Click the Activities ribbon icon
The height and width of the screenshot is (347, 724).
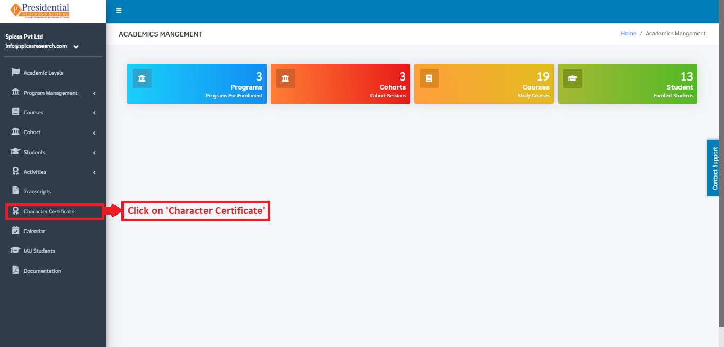pos(15,171)
